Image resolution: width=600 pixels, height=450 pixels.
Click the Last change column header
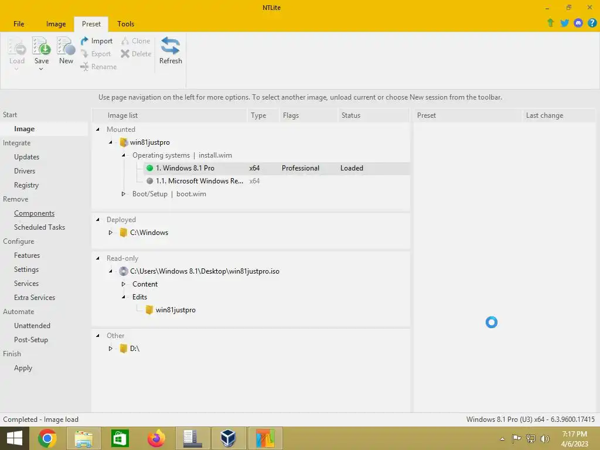coord(558,115)
